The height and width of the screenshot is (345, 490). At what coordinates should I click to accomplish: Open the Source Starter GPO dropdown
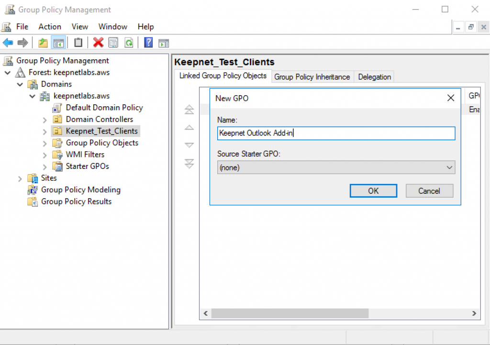click(336, 167)
